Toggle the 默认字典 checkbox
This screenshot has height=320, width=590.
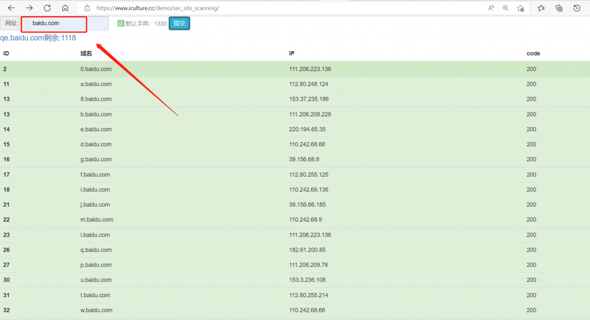(x=120, y=24)
